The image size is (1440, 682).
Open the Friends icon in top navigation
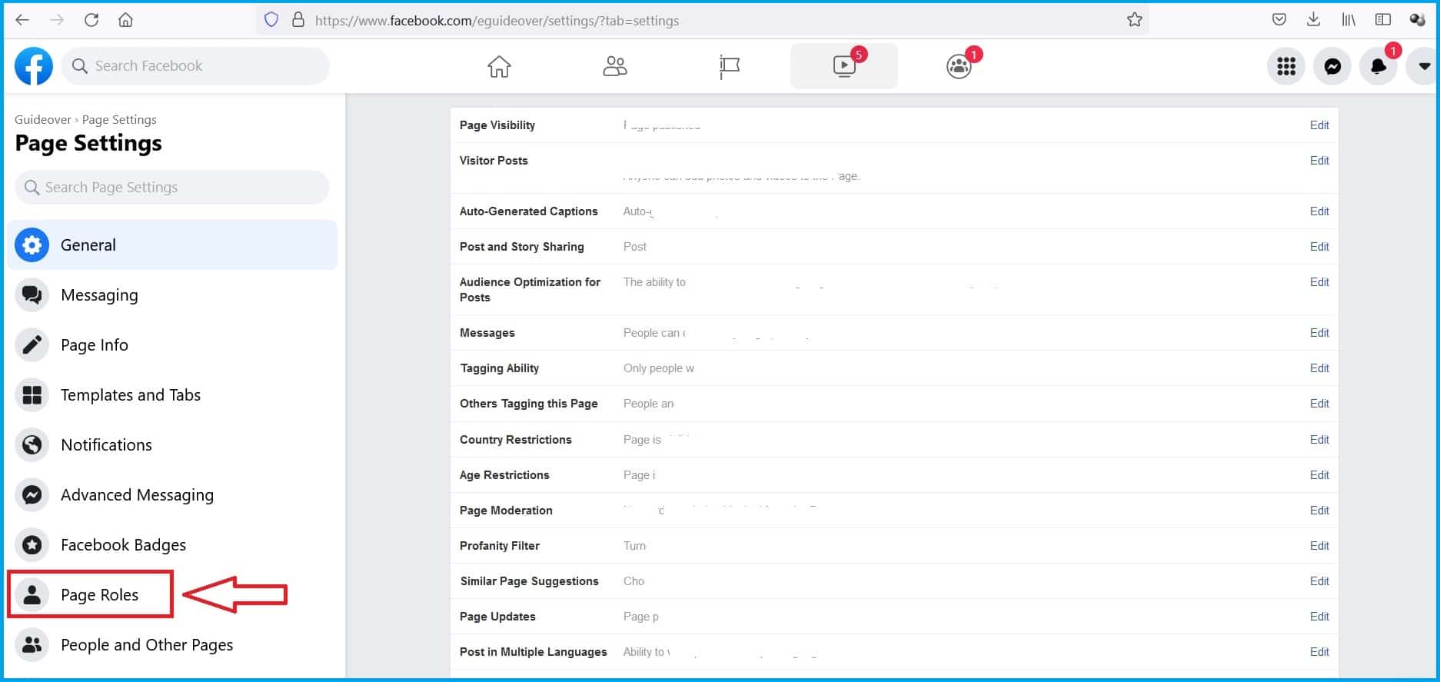pos(614,67)
